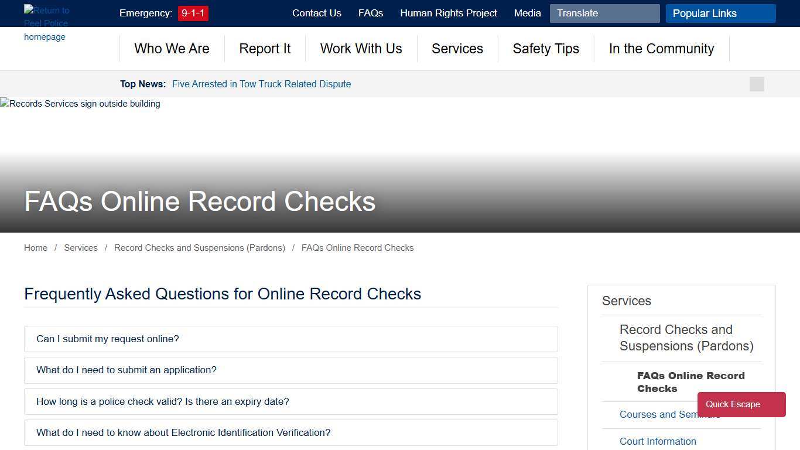This screenshot has width=800, height=450.
Task: Open the Safety Tips menu
Action: coord(545,49)
